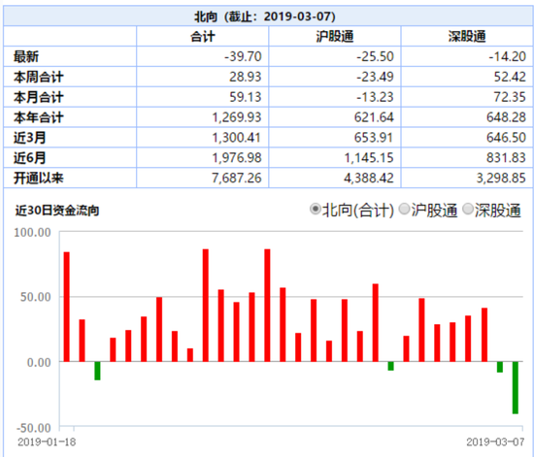Click the 沪股通 column header in table
The height and width of the screenshot is (457, 534).
point(334,37)
